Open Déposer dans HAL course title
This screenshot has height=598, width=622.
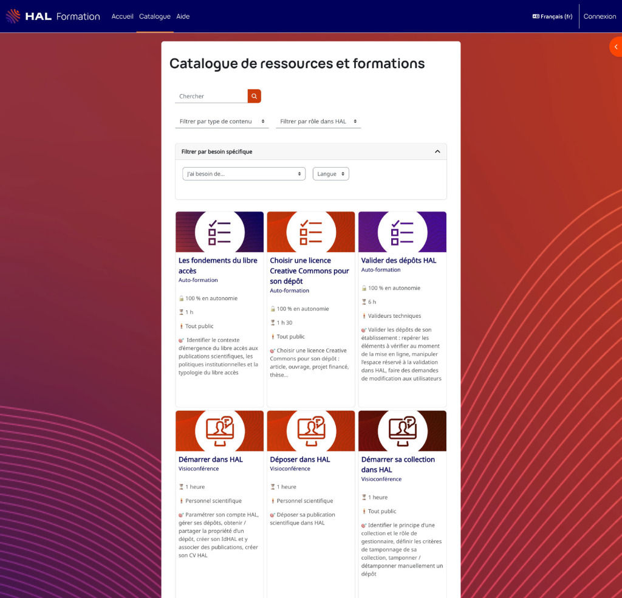[300, 459]
